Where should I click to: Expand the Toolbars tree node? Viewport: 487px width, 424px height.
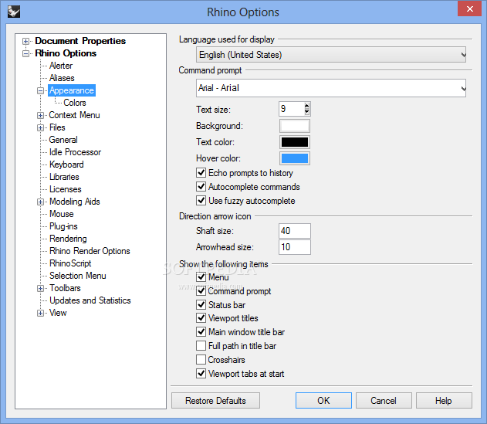click(x=40, y=289)
